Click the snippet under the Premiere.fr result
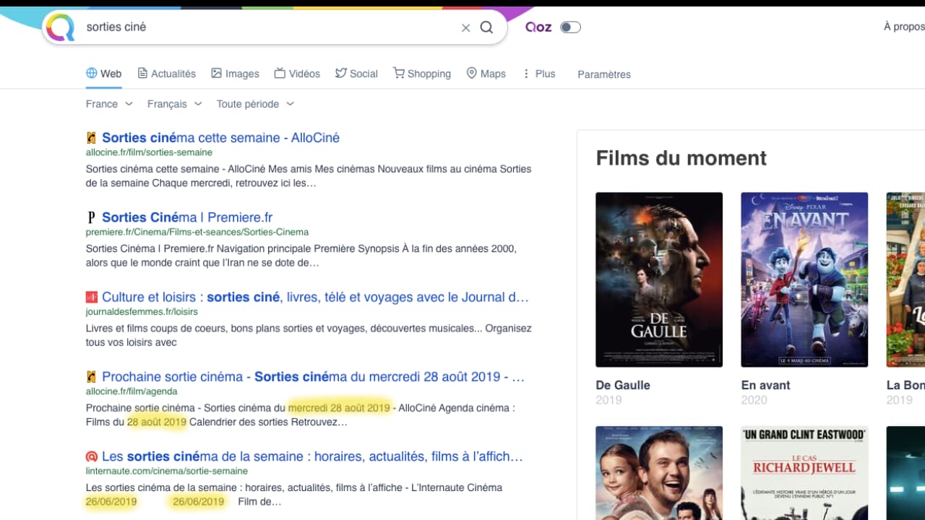This screenshot has width=925, height=520. click(301, 256)
